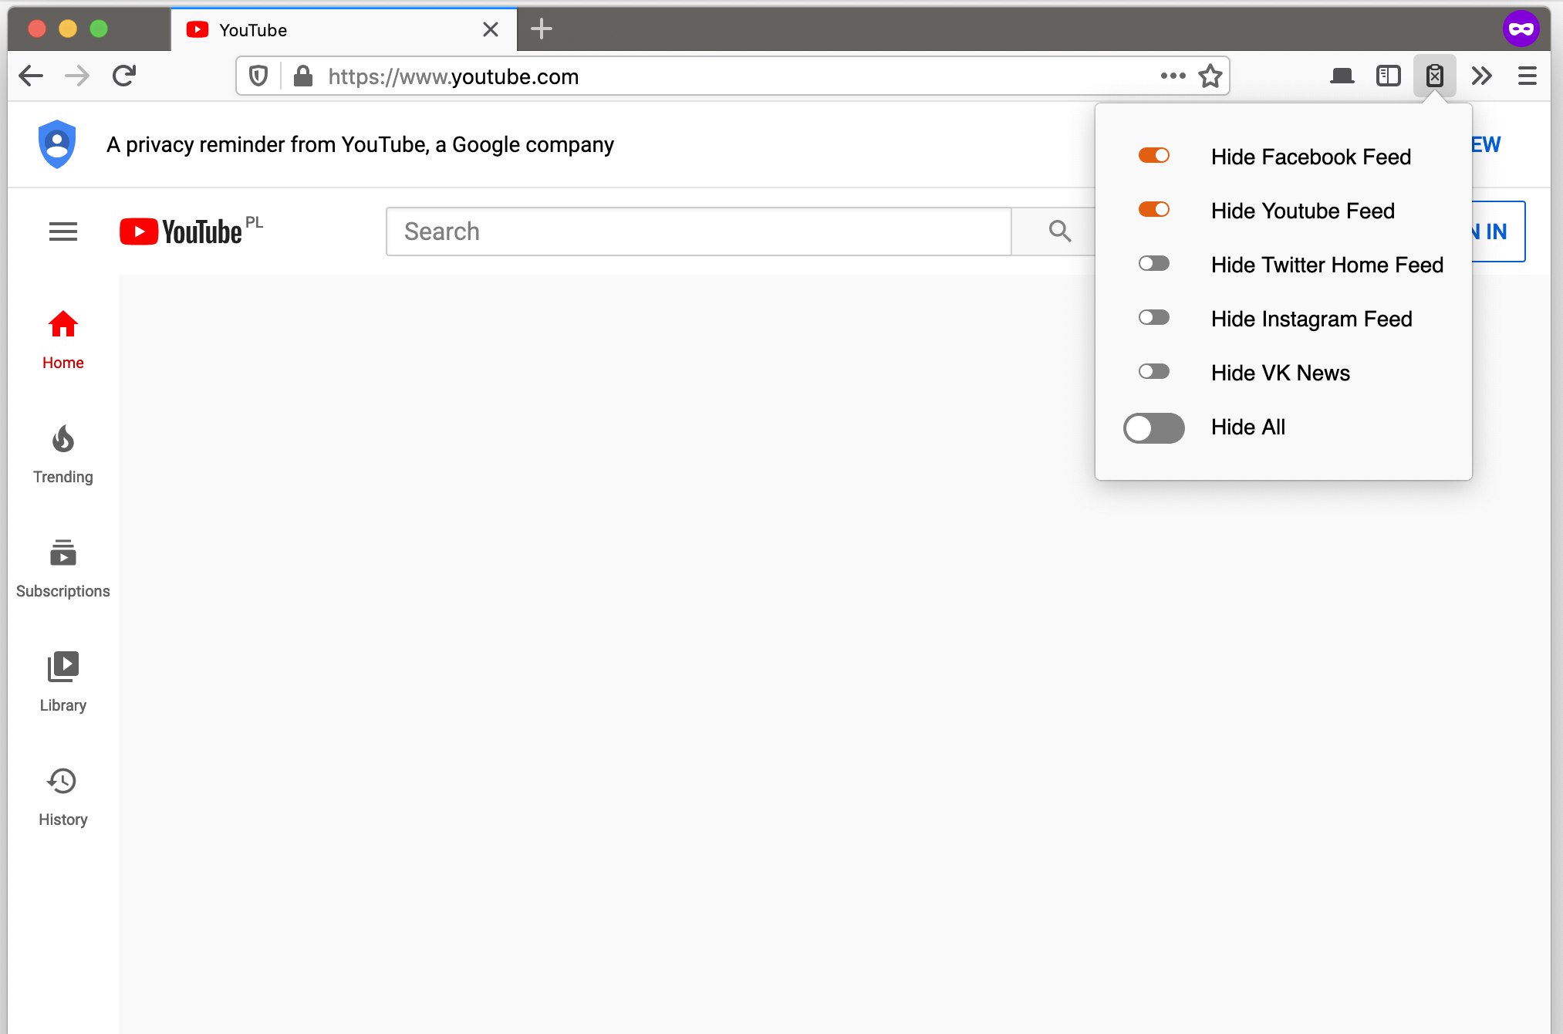The width and height of the screenshot is (1563, 1034).
Task: Click the private browsing mask icon
Action: pos(1521,29)
